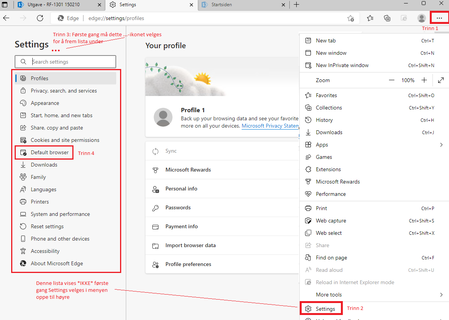Open the Passwords row
This screenshot has height=320, width=449.
pos(222,208)
